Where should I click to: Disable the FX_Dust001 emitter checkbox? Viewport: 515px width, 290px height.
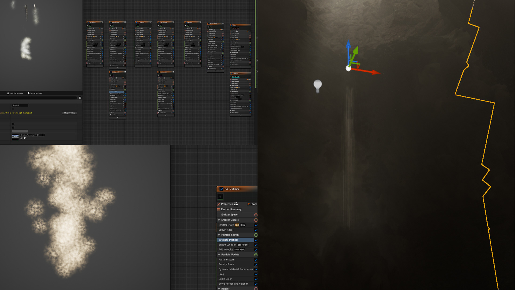221,189
